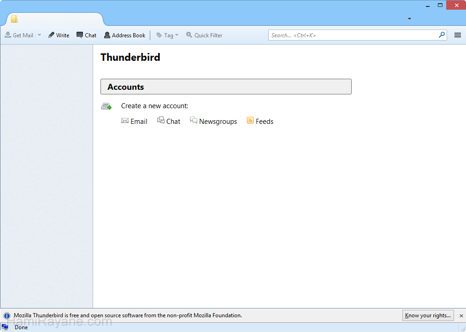This screenshot has width=466, height=332.
Task: Close the Thunderbird window
Action: (x=456, y=6)
